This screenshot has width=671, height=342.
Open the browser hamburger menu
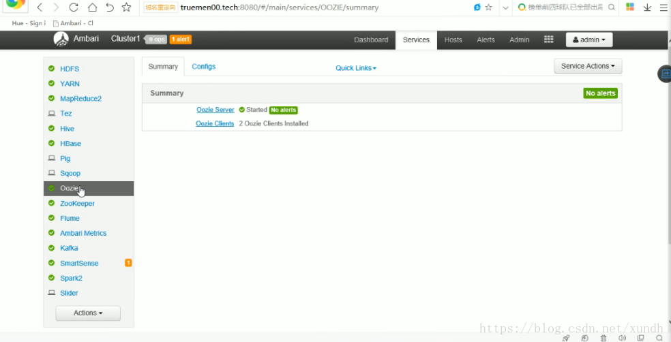pos(663,7)
